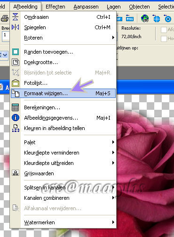174x237 pixels.
Task: Open the dropdown arrow under Breedte
Action: tap(5, 55)
